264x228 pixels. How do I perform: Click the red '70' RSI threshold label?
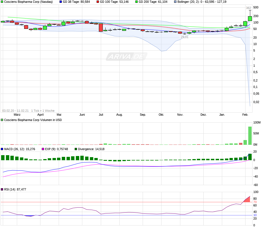pos(255,202)
